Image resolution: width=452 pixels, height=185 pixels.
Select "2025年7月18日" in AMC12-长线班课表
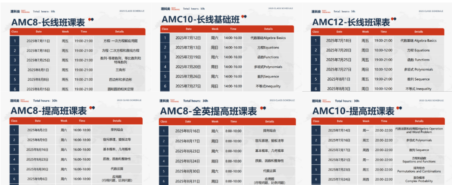(x=339, y=40)
